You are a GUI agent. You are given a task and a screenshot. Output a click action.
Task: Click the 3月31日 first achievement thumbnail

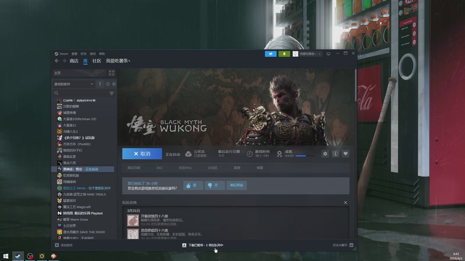133,220
